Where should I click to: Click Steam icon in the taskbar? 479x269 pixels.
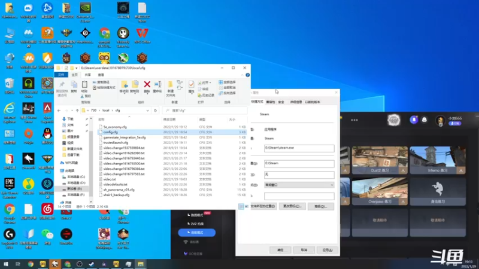(x=92, y=264)
